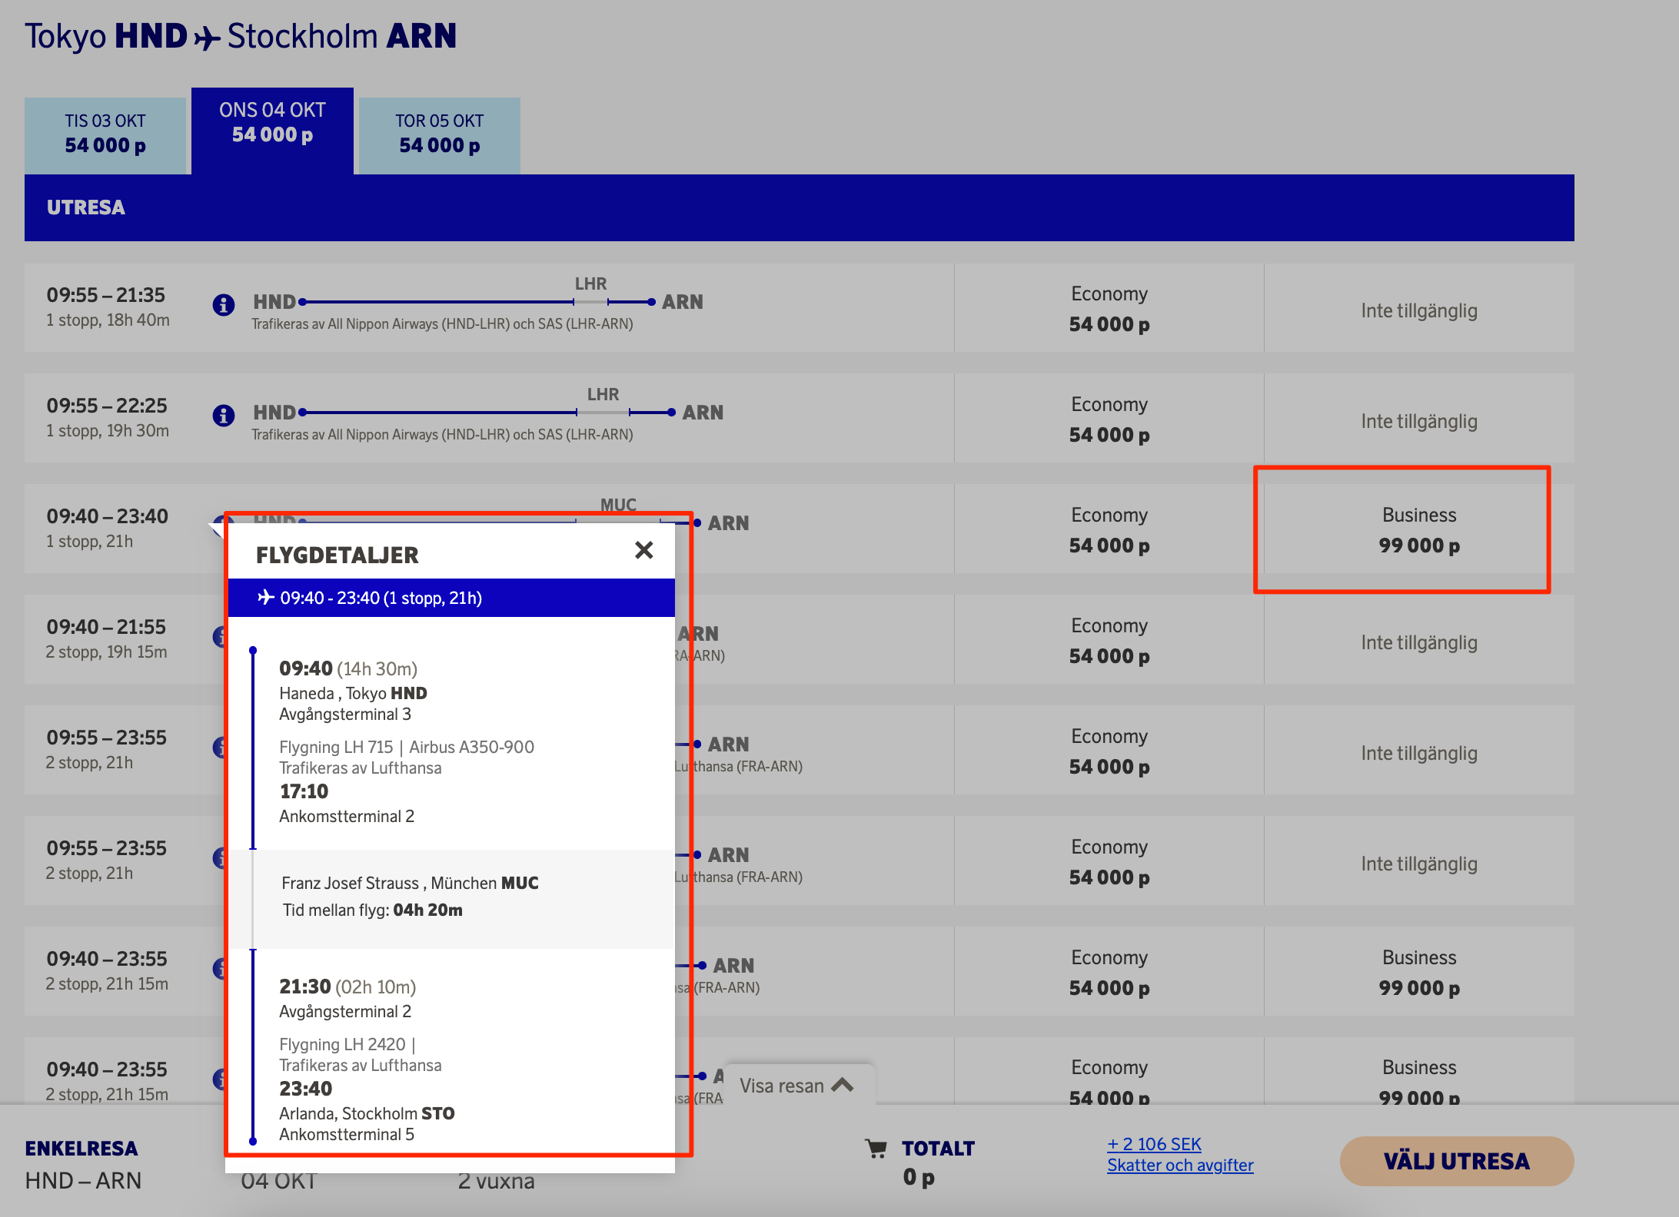The height and width of the screenshot is (1217, 1679).
Task: Click info icon for 09:40–21:55 flight
Action: [x=219, y=637]
